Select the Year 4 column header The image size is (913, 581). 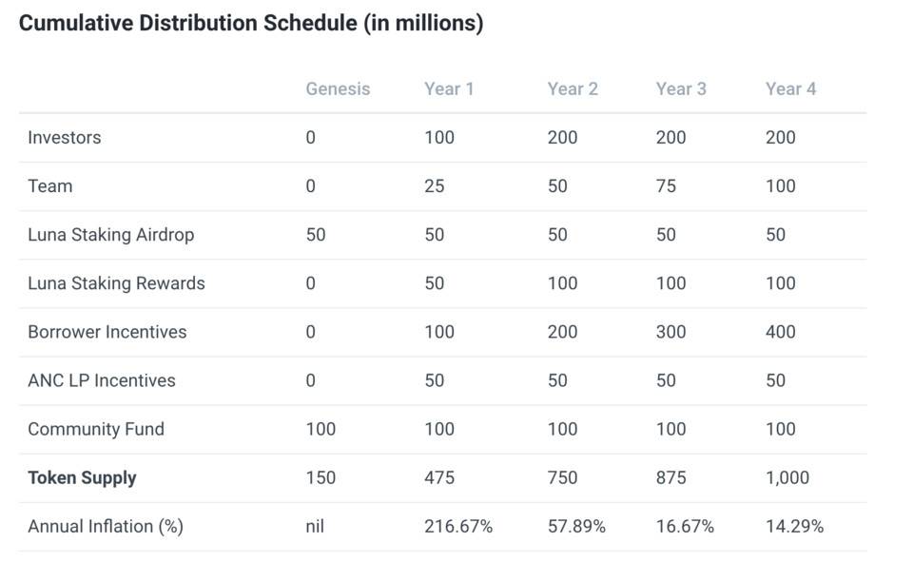(x=790, y=89)
